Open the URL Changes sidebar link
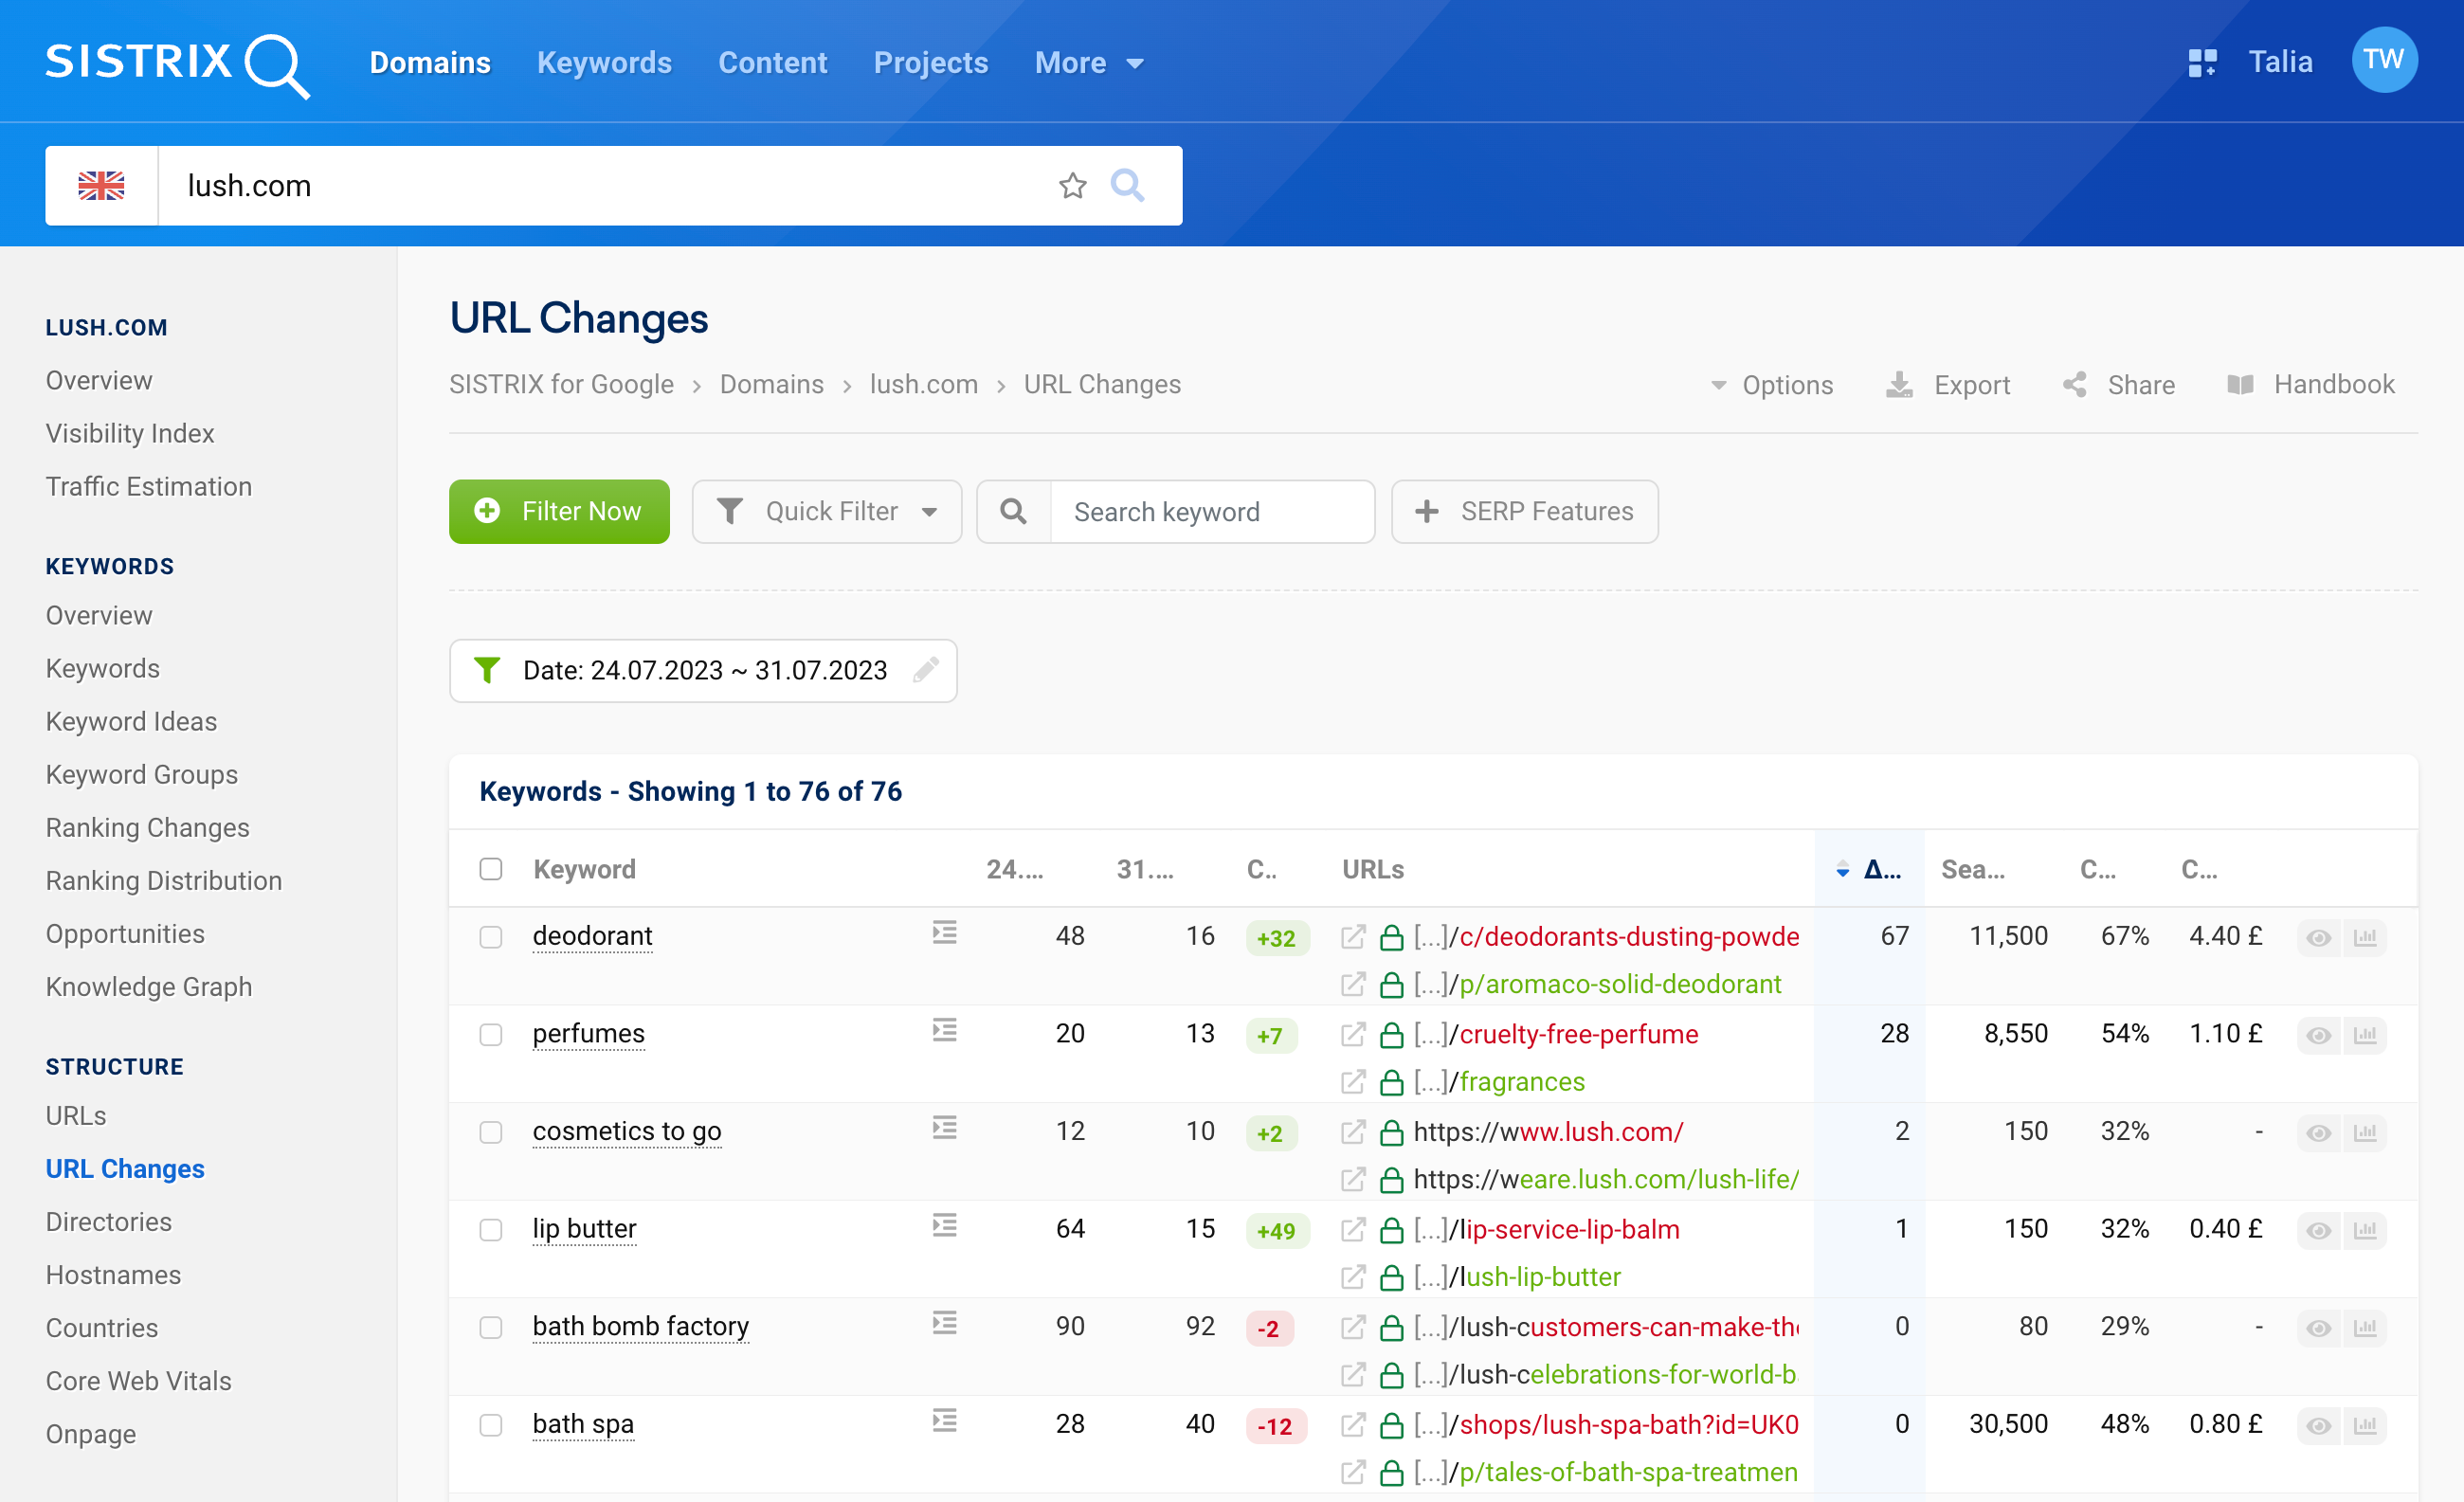 tap(125, 1167)
